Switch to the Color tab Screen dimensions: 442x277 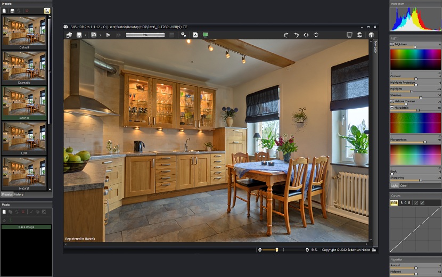tap(403, 185)
